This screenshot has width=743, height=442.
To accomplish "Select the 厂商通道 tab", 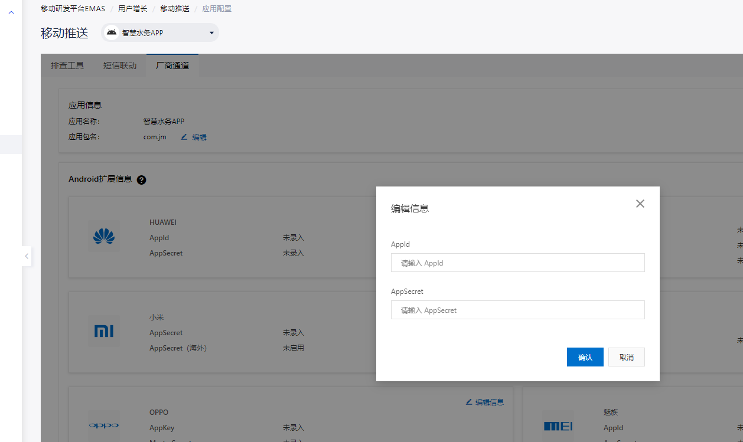I will click(172, 66).
